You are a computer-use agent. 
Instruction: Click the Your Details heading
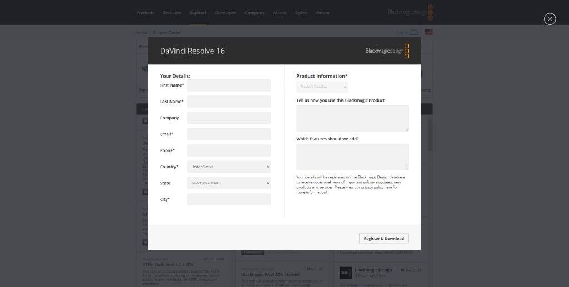pyautogui.click(x=175, y=76)
